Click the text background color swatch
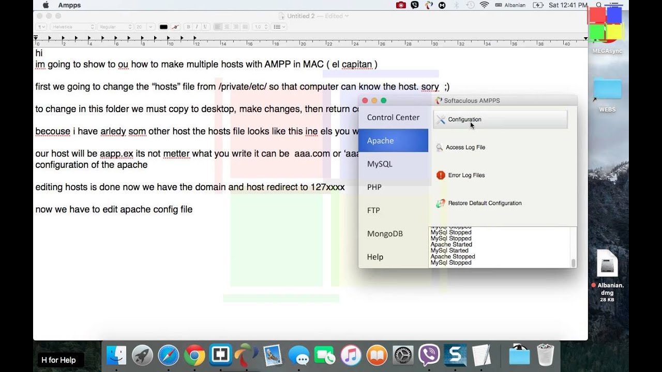Image resolution: width=662 pixels, height=372 pixels. [x=175, y=27]
